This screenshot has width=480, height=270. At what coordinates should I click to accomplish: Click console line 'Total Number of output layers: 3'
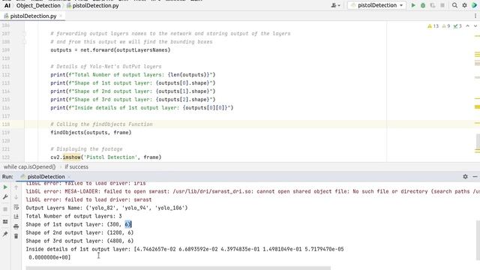click(73, 216)
